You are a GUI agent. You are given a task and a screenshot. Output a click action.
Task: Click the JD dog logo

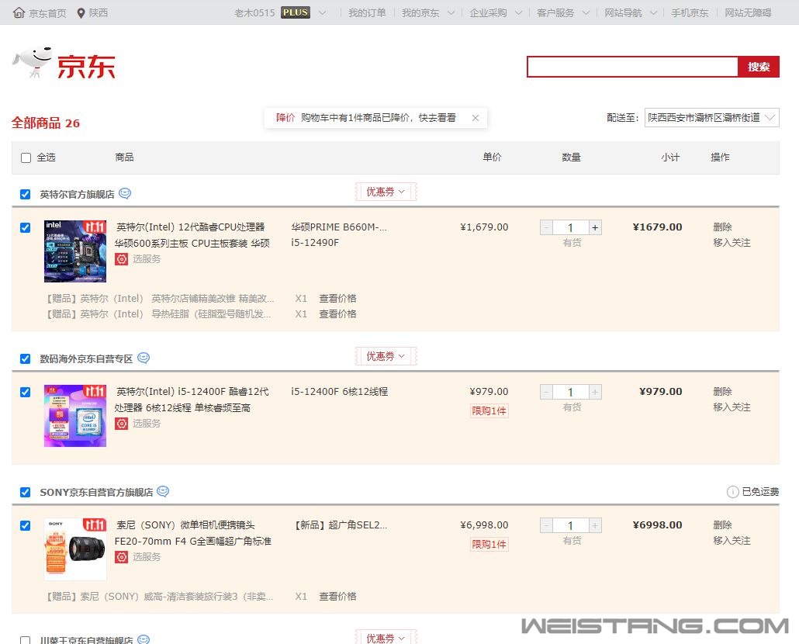[32, 63]
